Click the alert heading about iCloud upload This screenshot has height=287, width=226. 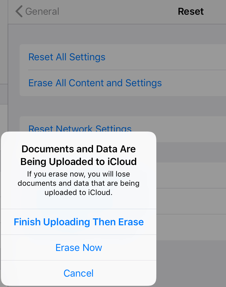(79, 155)
